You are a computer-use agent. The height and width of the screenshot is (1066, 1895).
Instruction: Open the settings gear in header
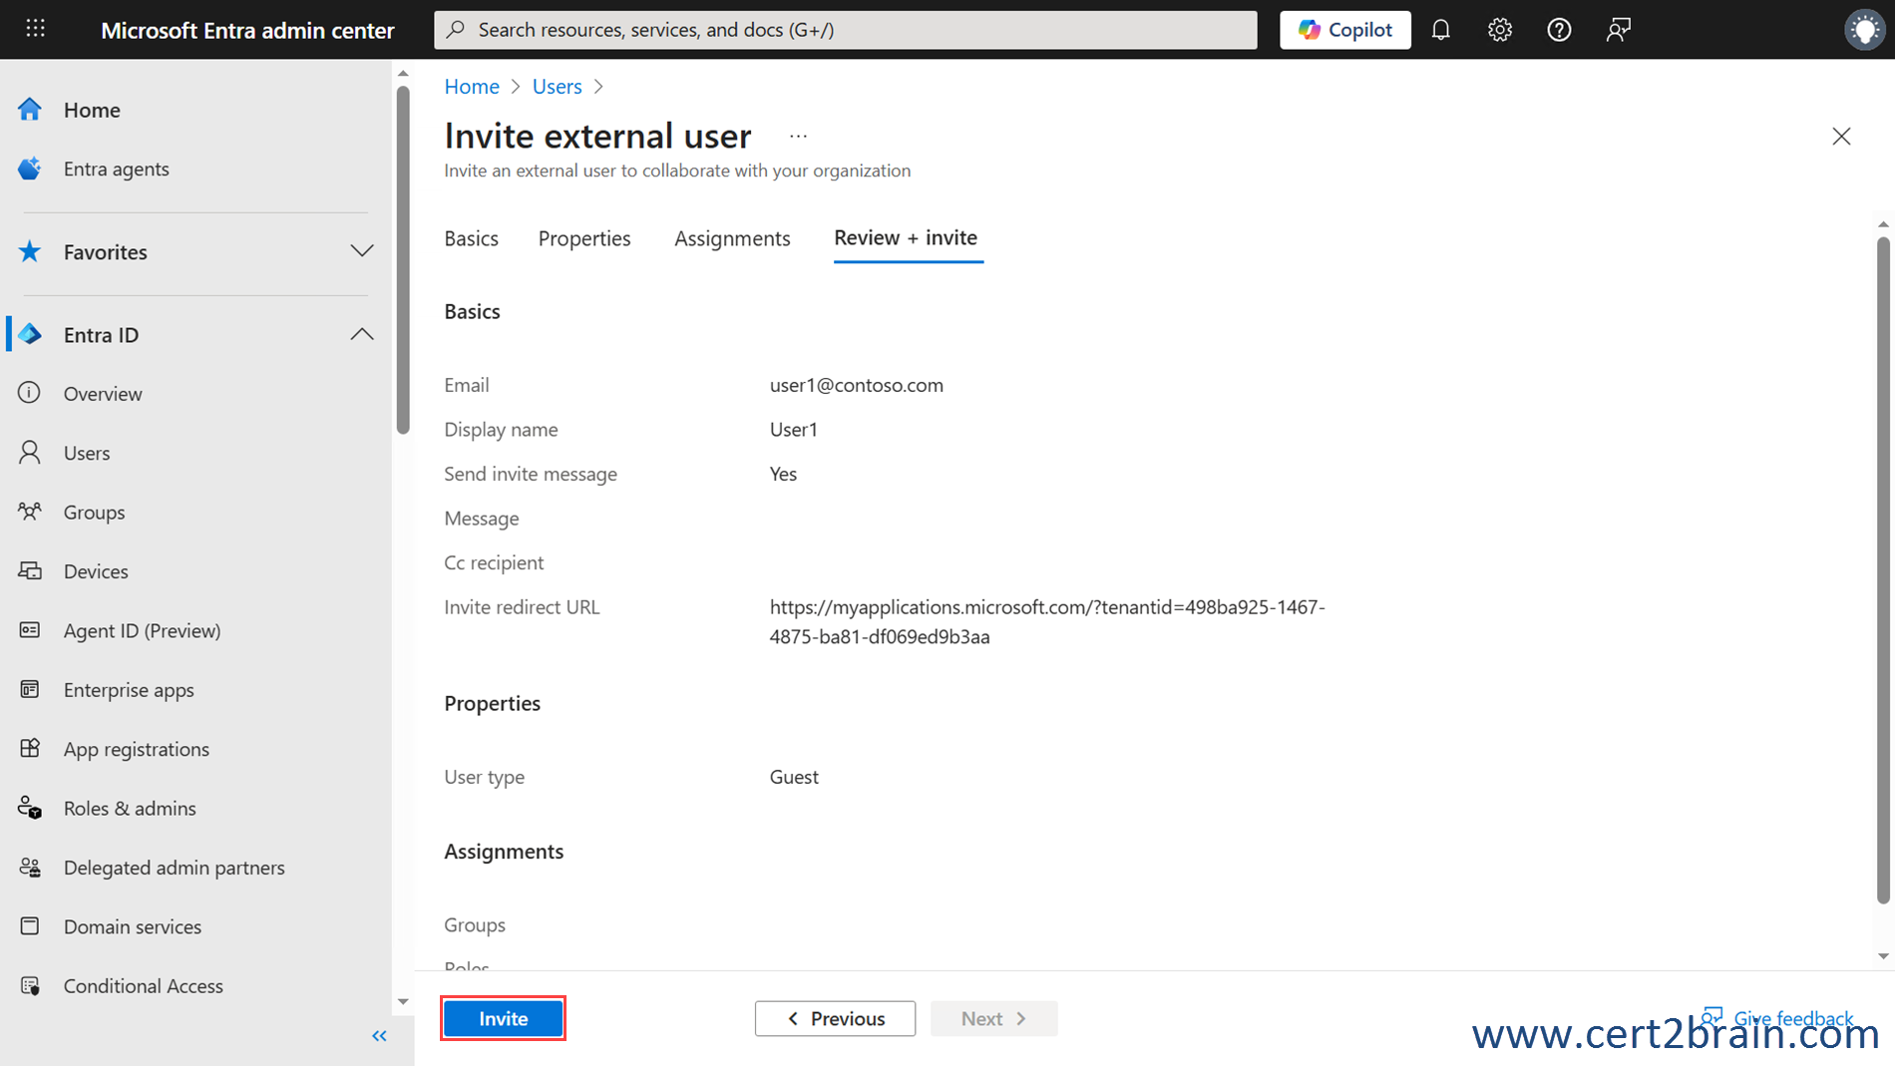tap(1499, 30)
